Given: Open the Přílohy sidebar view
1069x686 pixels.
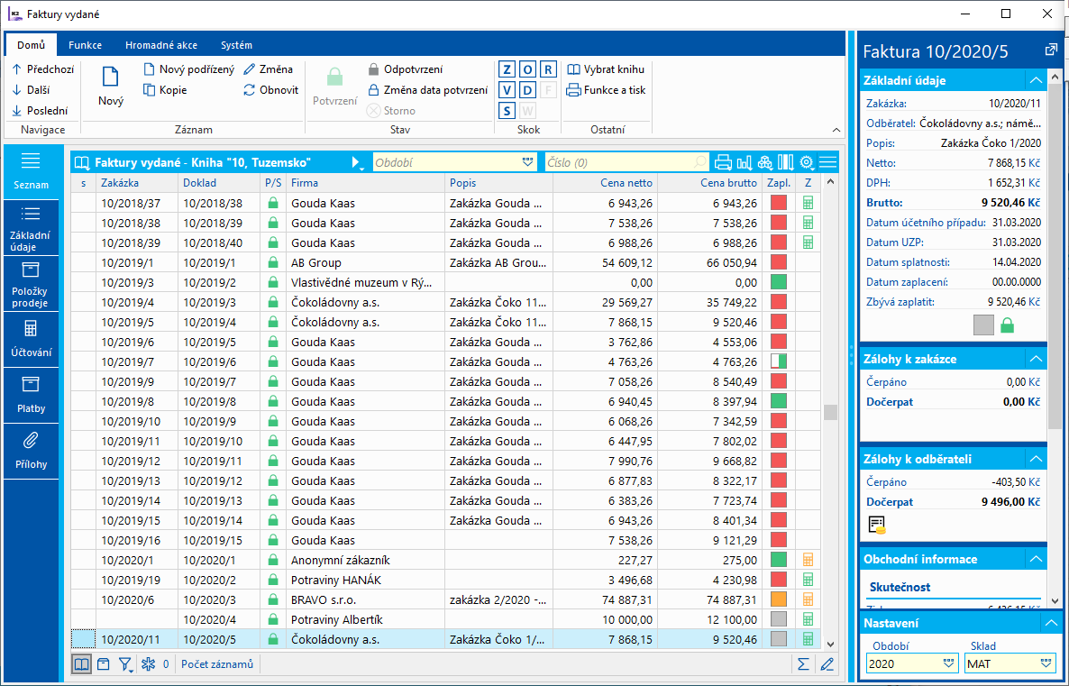Looking at the screenshot, I should pyautogui.click(x=31, y=452).
